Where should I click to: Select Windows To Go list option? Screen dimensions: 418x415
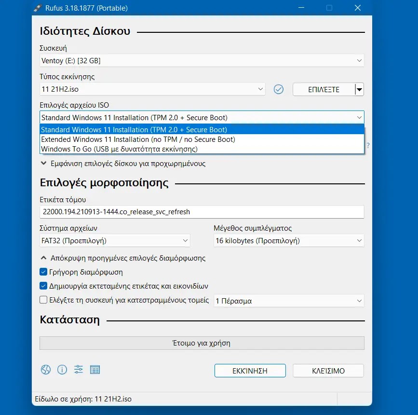(202, 149)
